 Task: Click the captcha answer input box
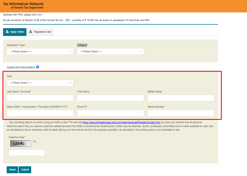[26, 152]
